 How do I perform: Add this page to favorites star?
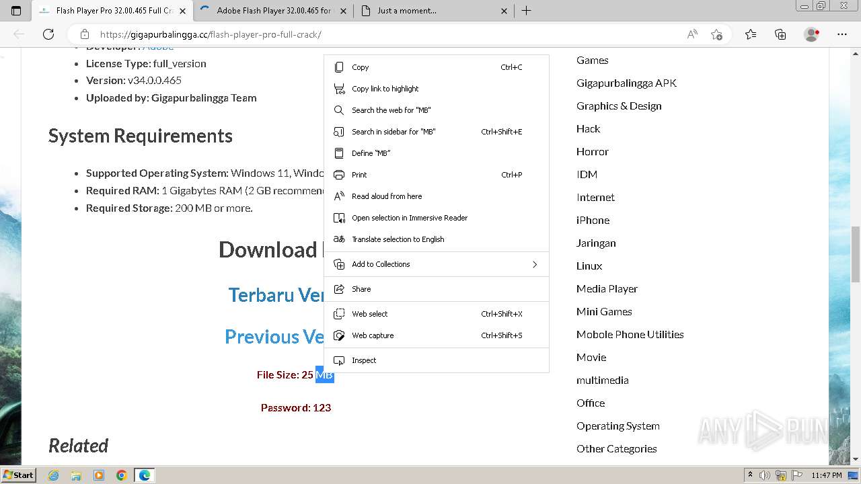click(716, 34)
